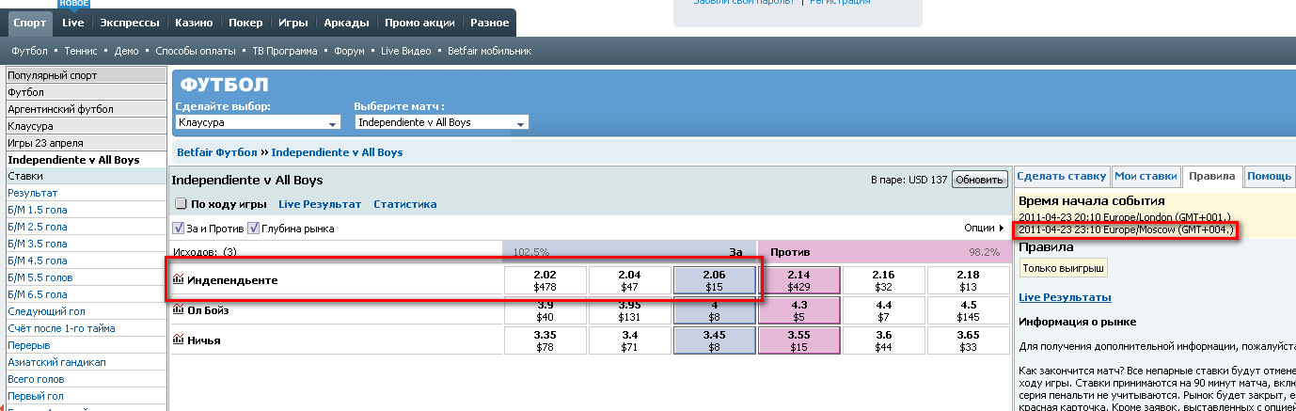The image size is (1296, 411).
Task: Open the Разное tab
Action: tap(488, 23)
